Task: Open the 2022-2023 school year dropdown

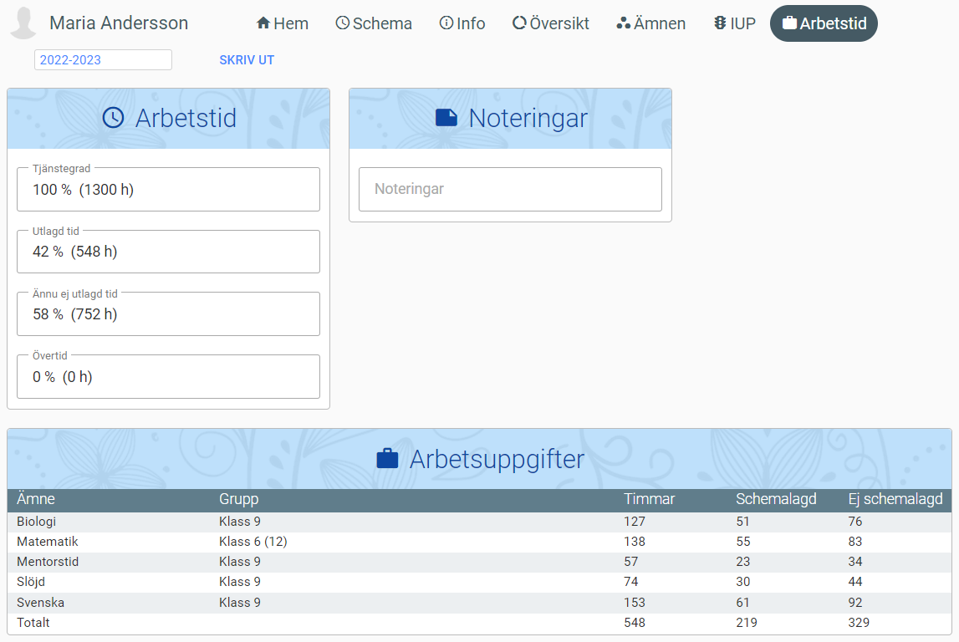Action: click(x=103, y=59)
